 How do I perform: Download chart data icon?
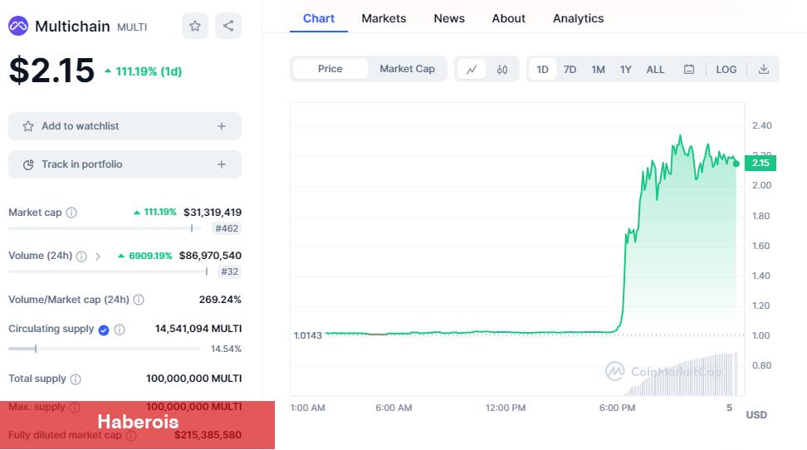[x=764, y=70]
